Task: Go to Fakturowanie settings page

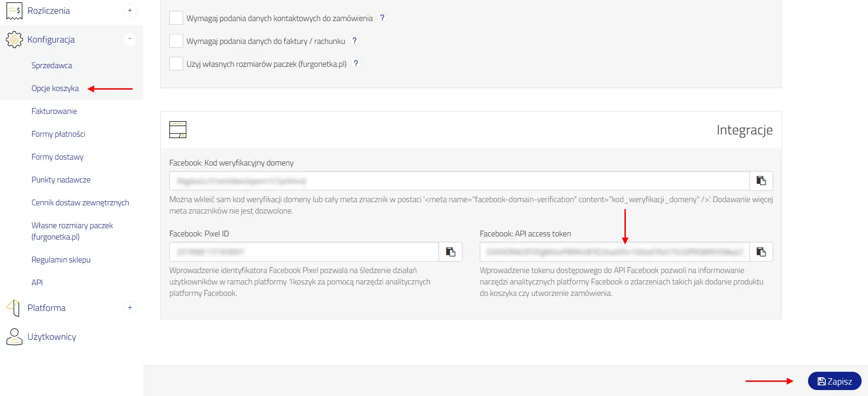Action: click(54, 111)
